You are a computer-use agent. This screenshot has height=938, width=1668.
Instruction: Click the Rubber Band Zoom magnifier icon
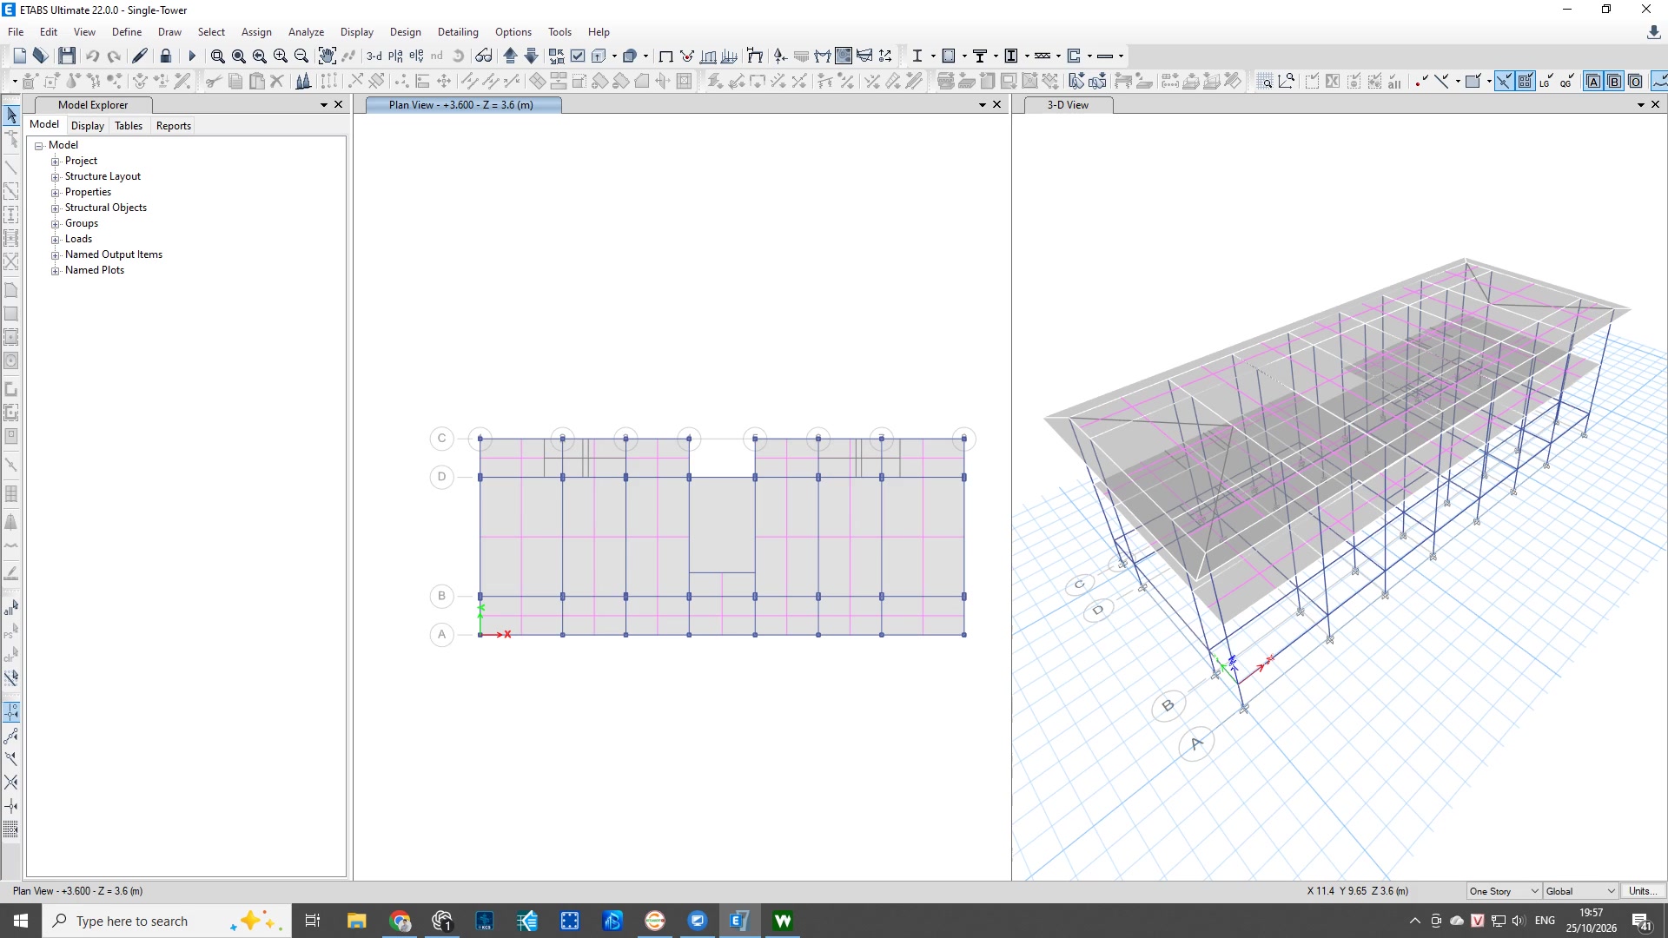click(217, 56)
